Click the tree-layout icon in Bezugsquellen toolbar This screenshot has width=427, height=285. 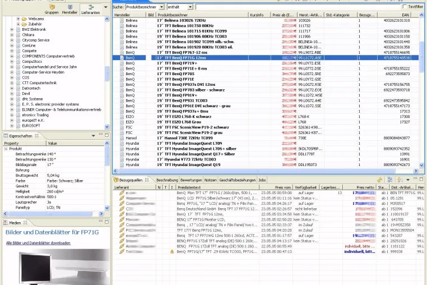390,180
